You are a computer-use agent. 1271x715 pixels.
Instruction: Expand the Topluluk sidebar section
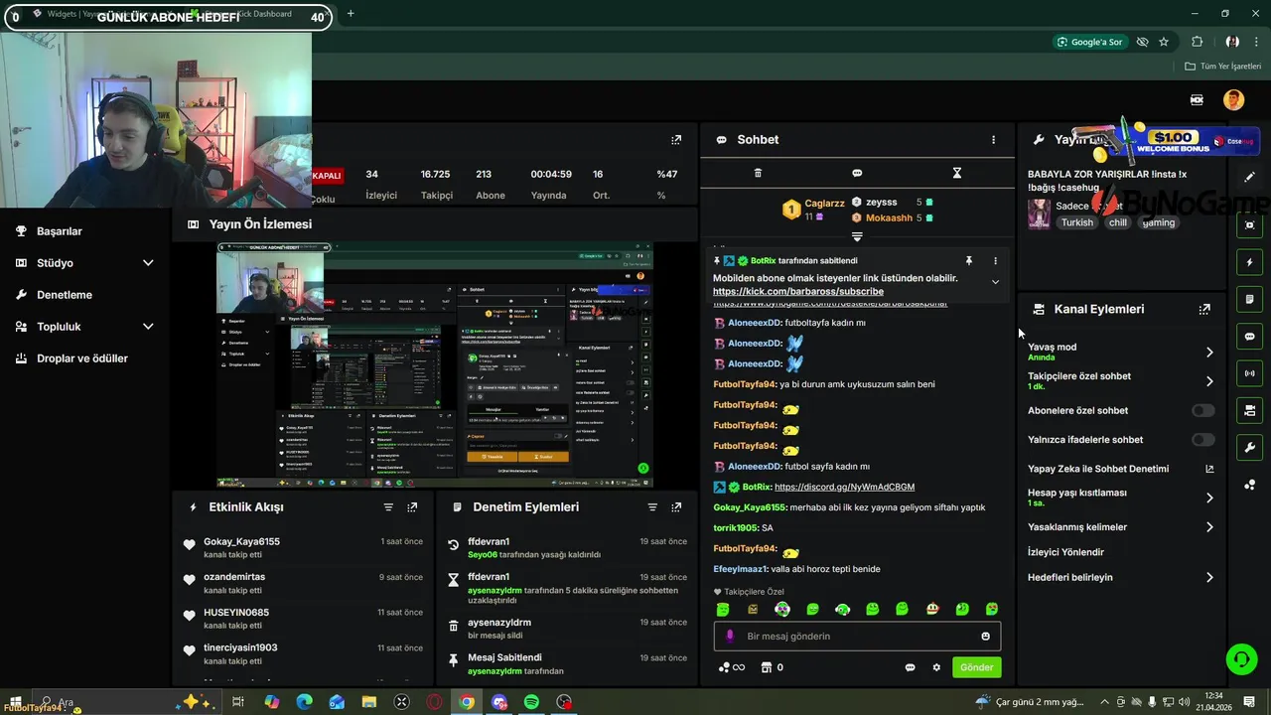pos(148,327)
